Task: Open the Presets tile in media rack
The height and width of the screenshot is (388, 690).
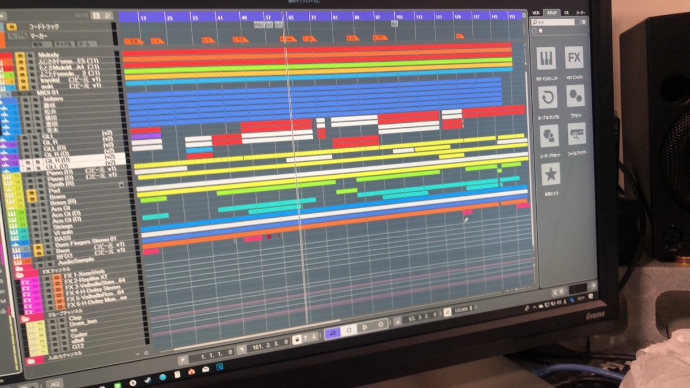Action: 575,96
